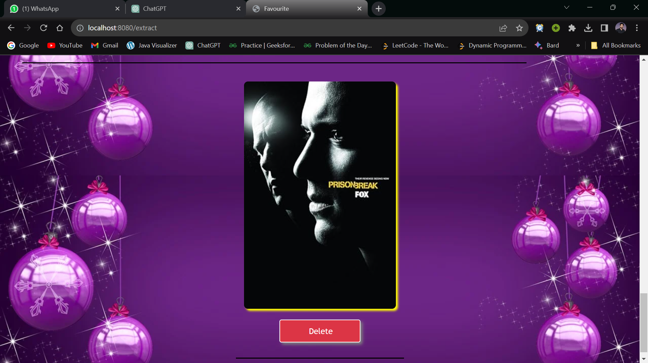Expand the tab search dropdown
Screen dimensions: 648x363
[567, 7]
